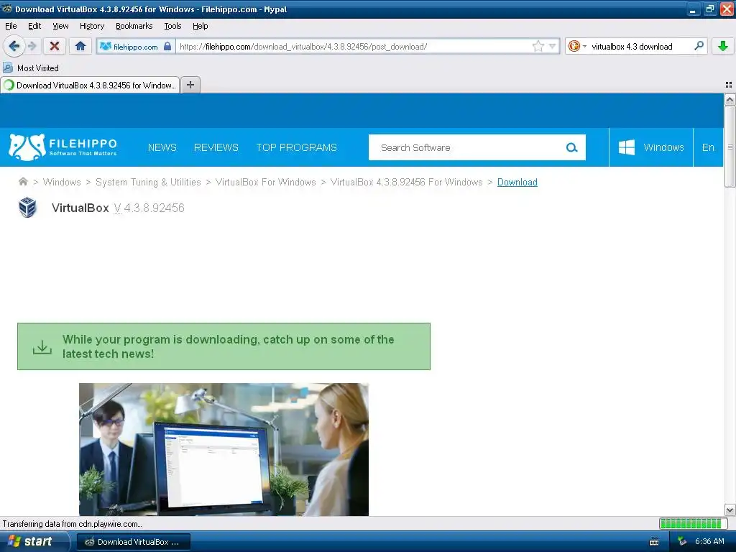Click the filehippo.com site identity badge

point(136,47)
